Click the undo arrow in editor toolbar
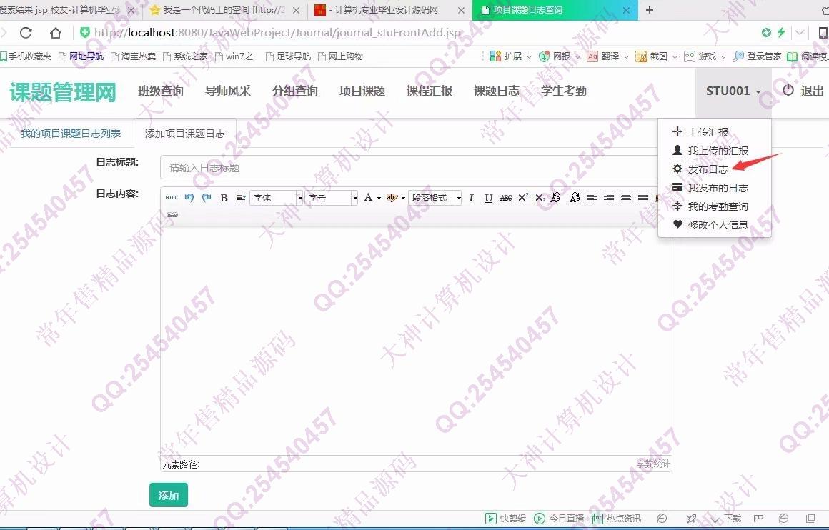 [189, 198]
